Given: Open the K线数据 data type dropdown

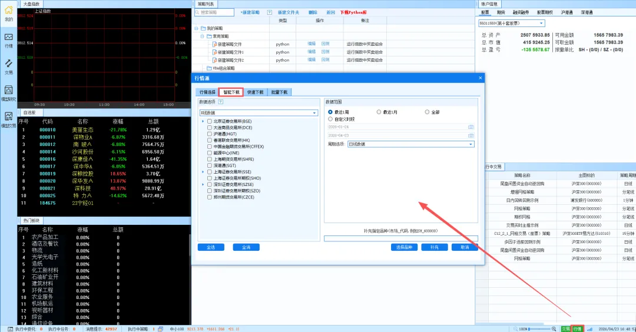Looking at the screenshot, I should [x=259, y=112].
